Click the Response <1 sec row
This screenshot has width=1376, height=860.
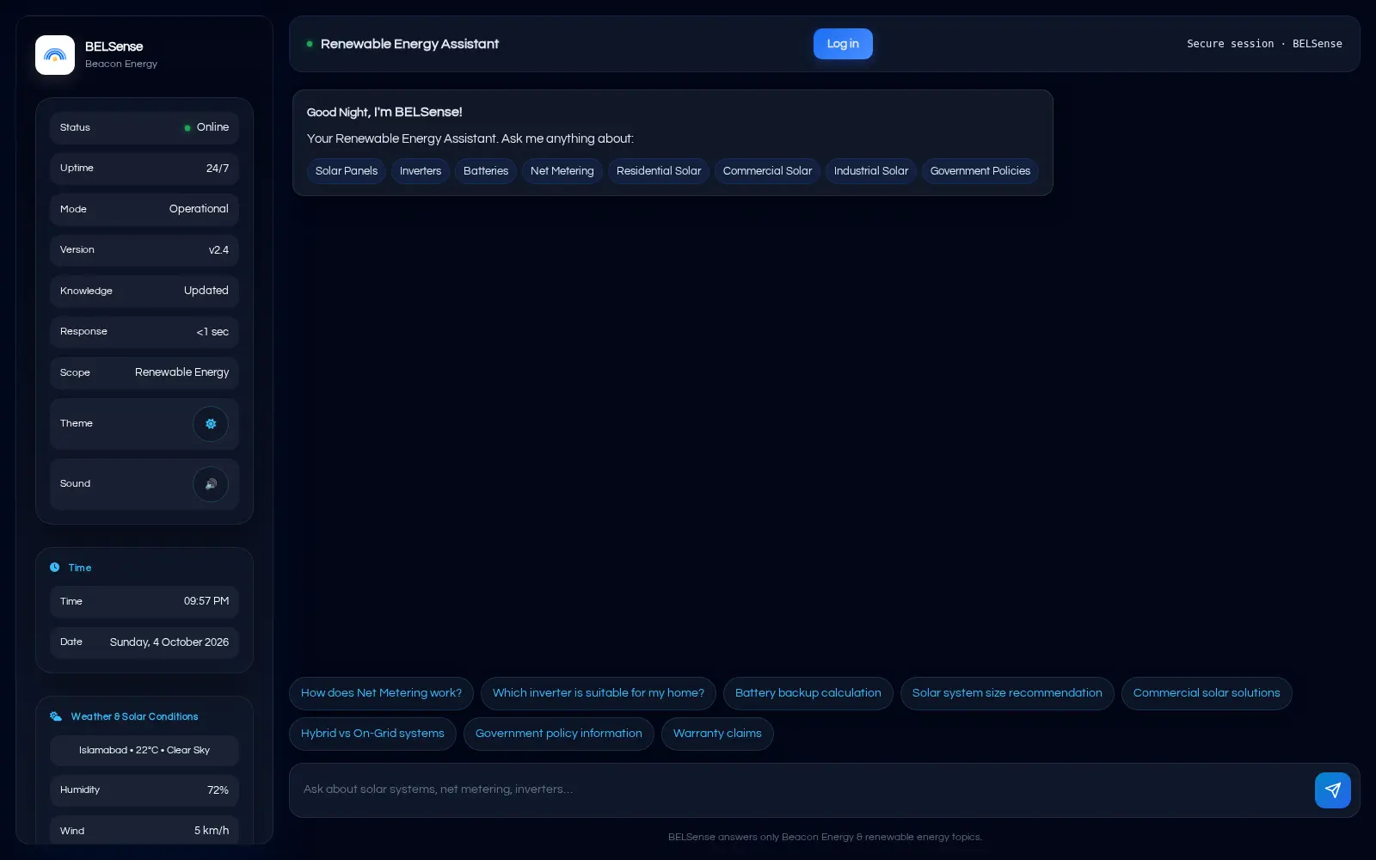tap(144, 332)
